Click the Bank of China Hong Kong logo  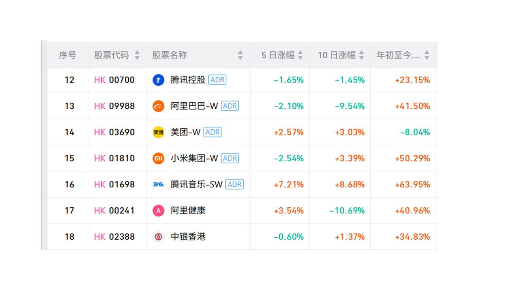(158, 237)
